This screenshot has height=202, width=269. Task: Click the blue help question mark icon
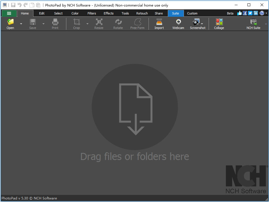262,13
